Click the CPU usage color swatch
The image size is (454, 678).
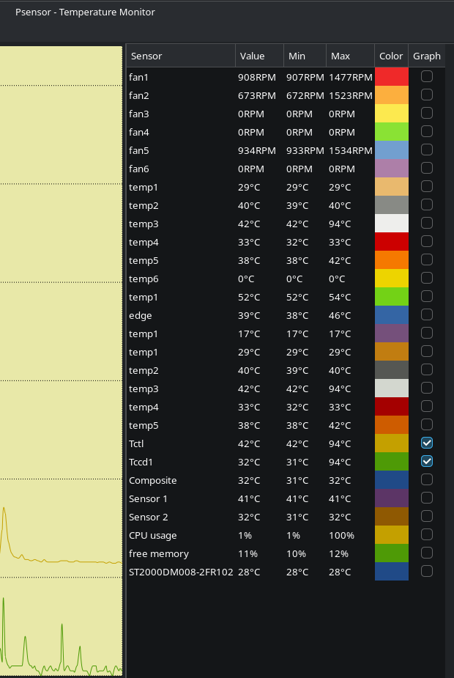click(391, 534)
